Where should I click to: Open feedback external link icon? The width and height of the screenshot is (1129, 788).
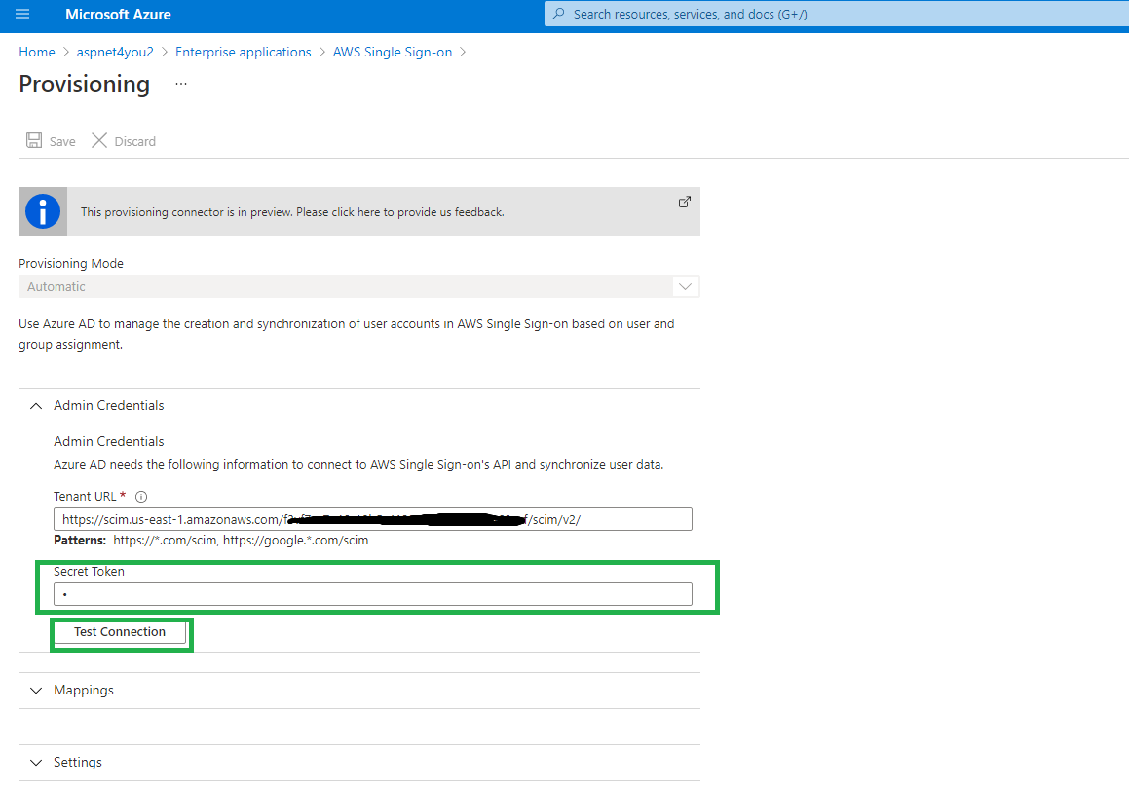click(x=685, y=202)
